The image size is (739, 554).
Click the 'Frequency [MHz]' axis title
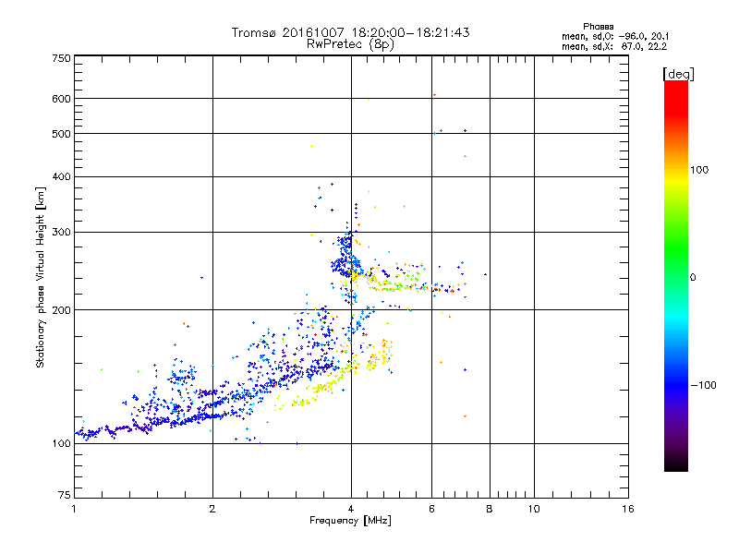(x=350, y=521)
